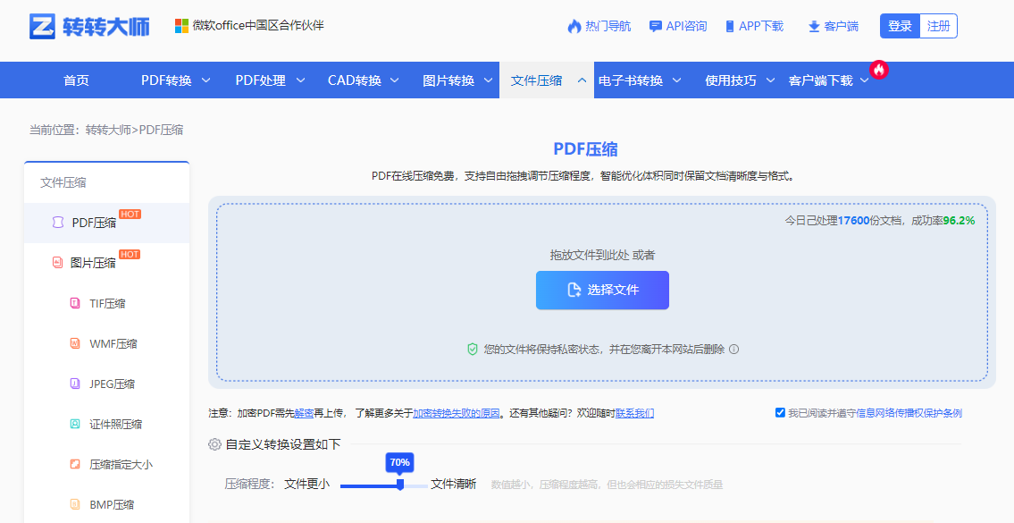The image size is (1014, 523).
Task: Click the 70% slider value tooltip
Action: coord(399,462)
